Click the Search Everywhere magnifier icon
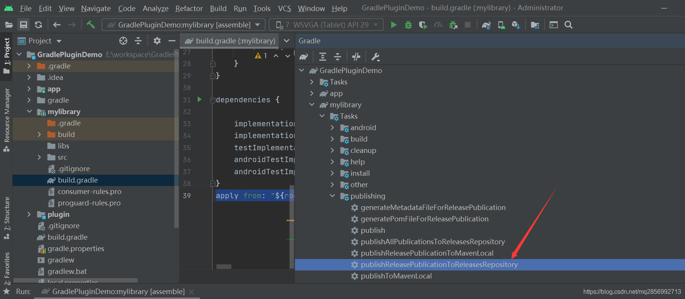Screen dimensions: 685x299 pyautogui.click(x=569, y=25)
